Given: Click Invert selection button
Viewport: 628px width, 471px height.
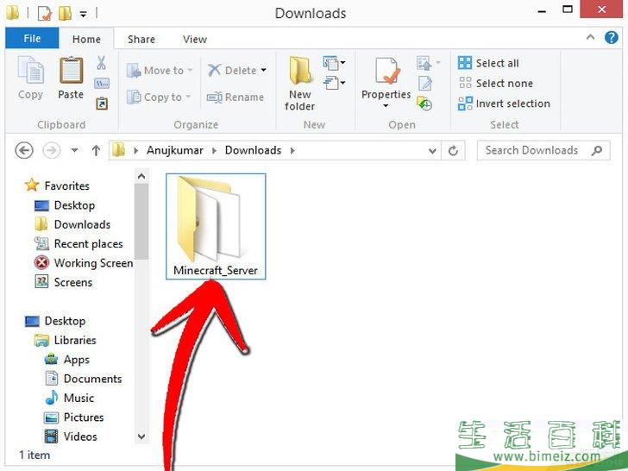Looking at the screenshot, I should point(505,104).
